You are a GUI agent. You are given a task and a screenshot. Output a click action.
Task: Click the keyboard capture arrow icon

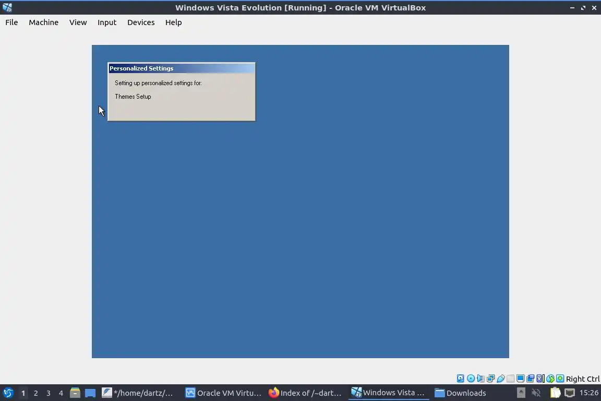pos(560,379)
